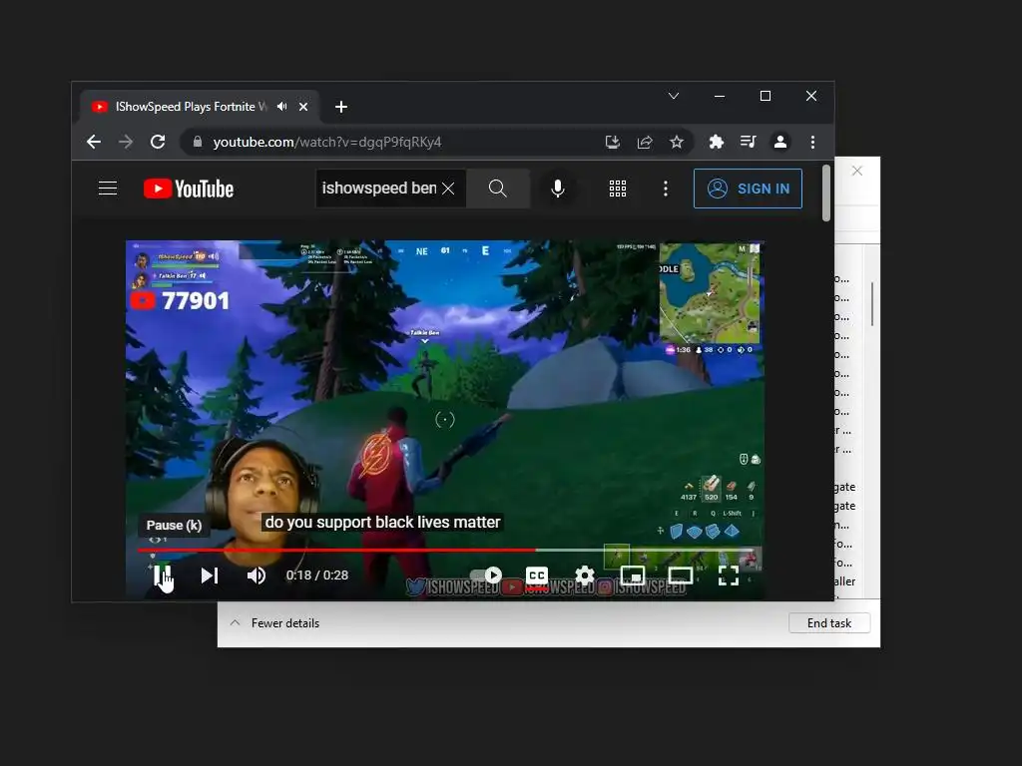
Task: Open YouTube settings three-dot menu
Action: click(x=665, y=189)
